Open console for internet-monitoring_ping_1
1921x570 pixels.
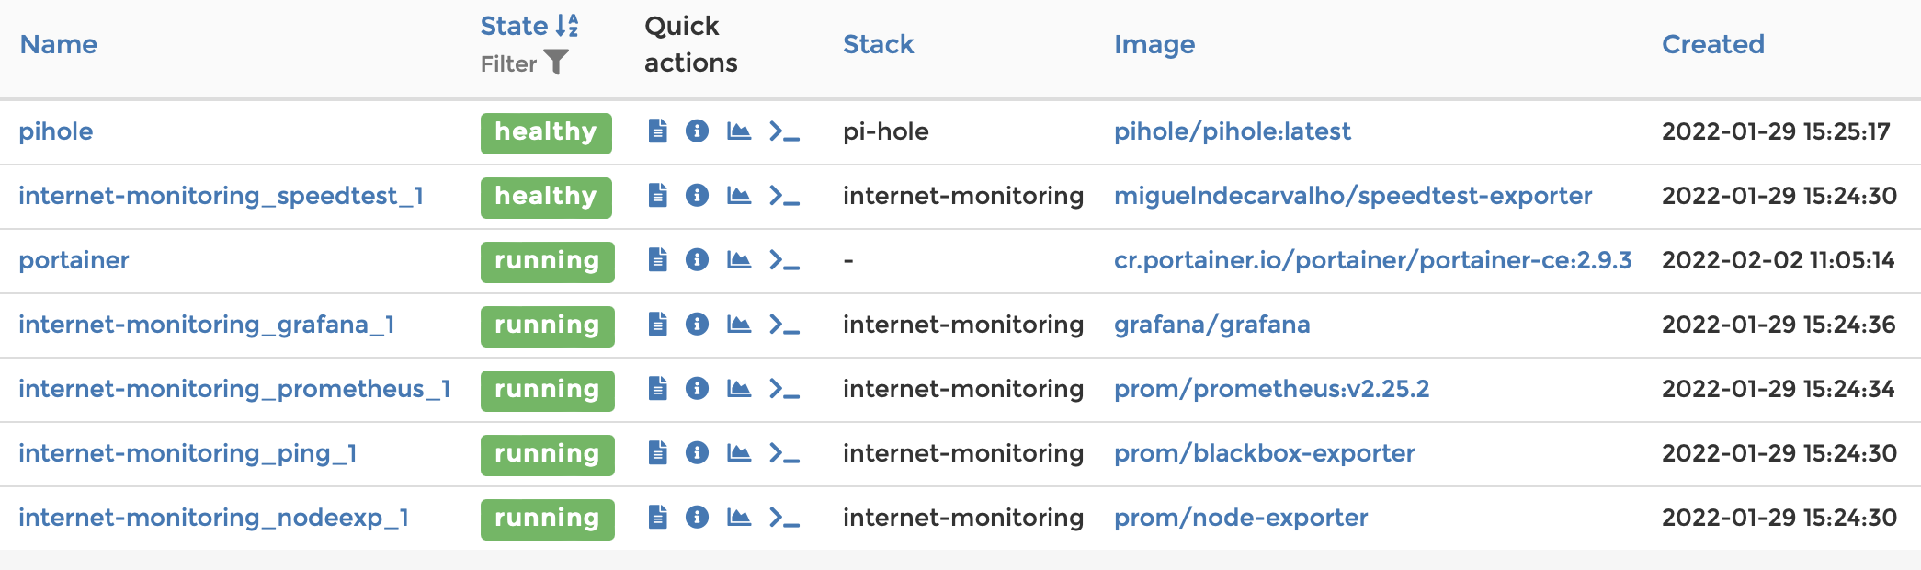pyautogui.click(x=784, y=453)
